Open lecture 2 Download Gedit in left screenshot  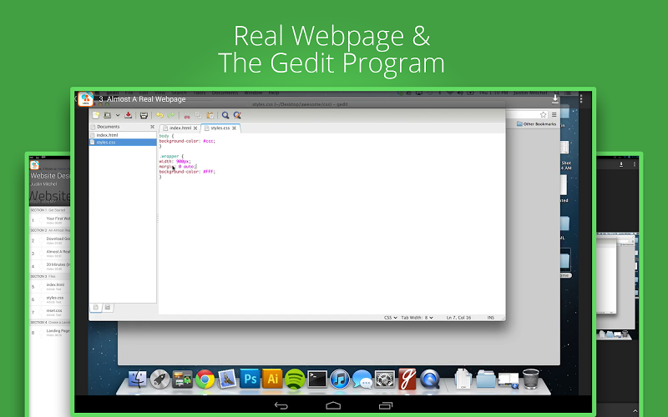50,240
